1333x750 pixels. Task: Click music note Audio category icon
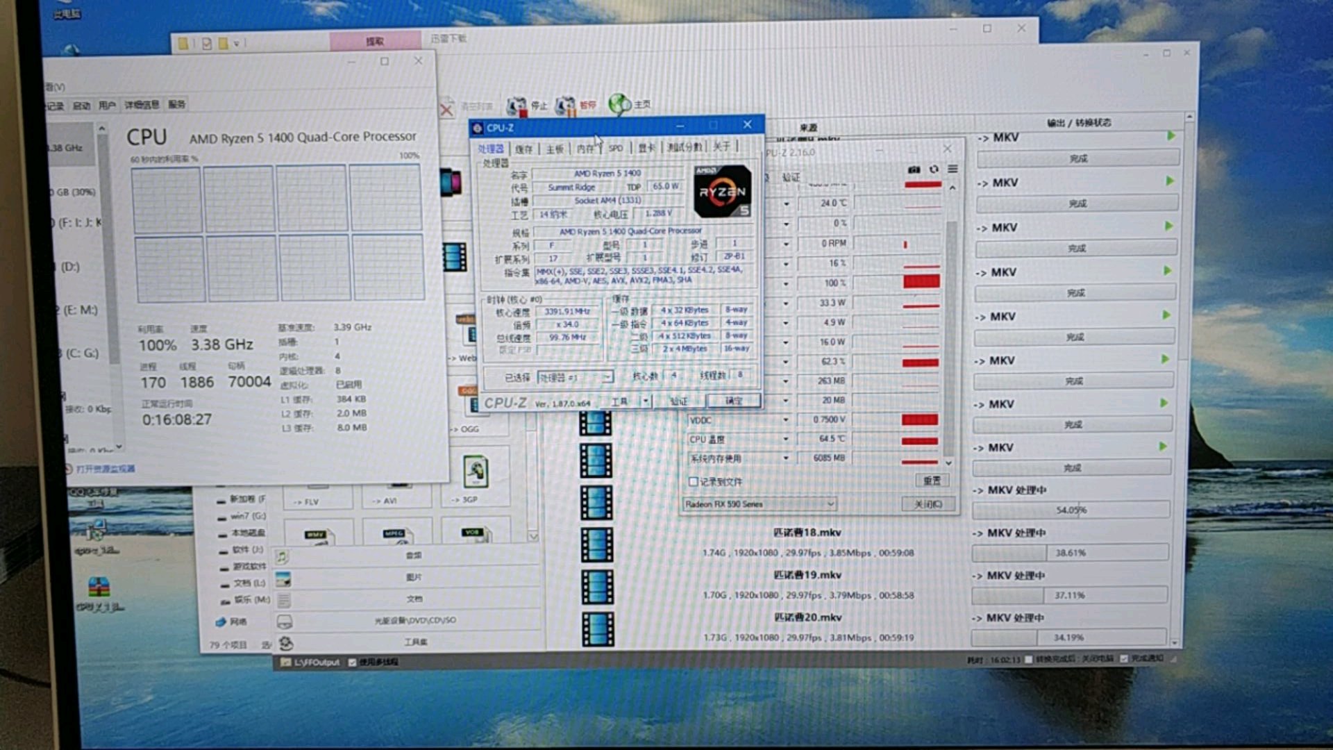(281, 556)
